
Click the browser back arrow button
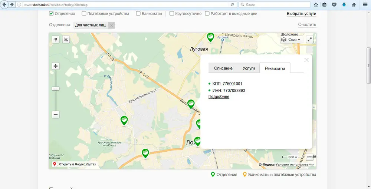coord(4,4)
